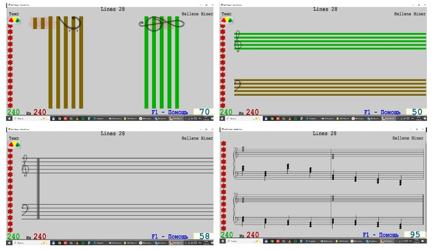Click the thick opening barline in the score-58 window

pyautogui.click(x=38, y=188)
